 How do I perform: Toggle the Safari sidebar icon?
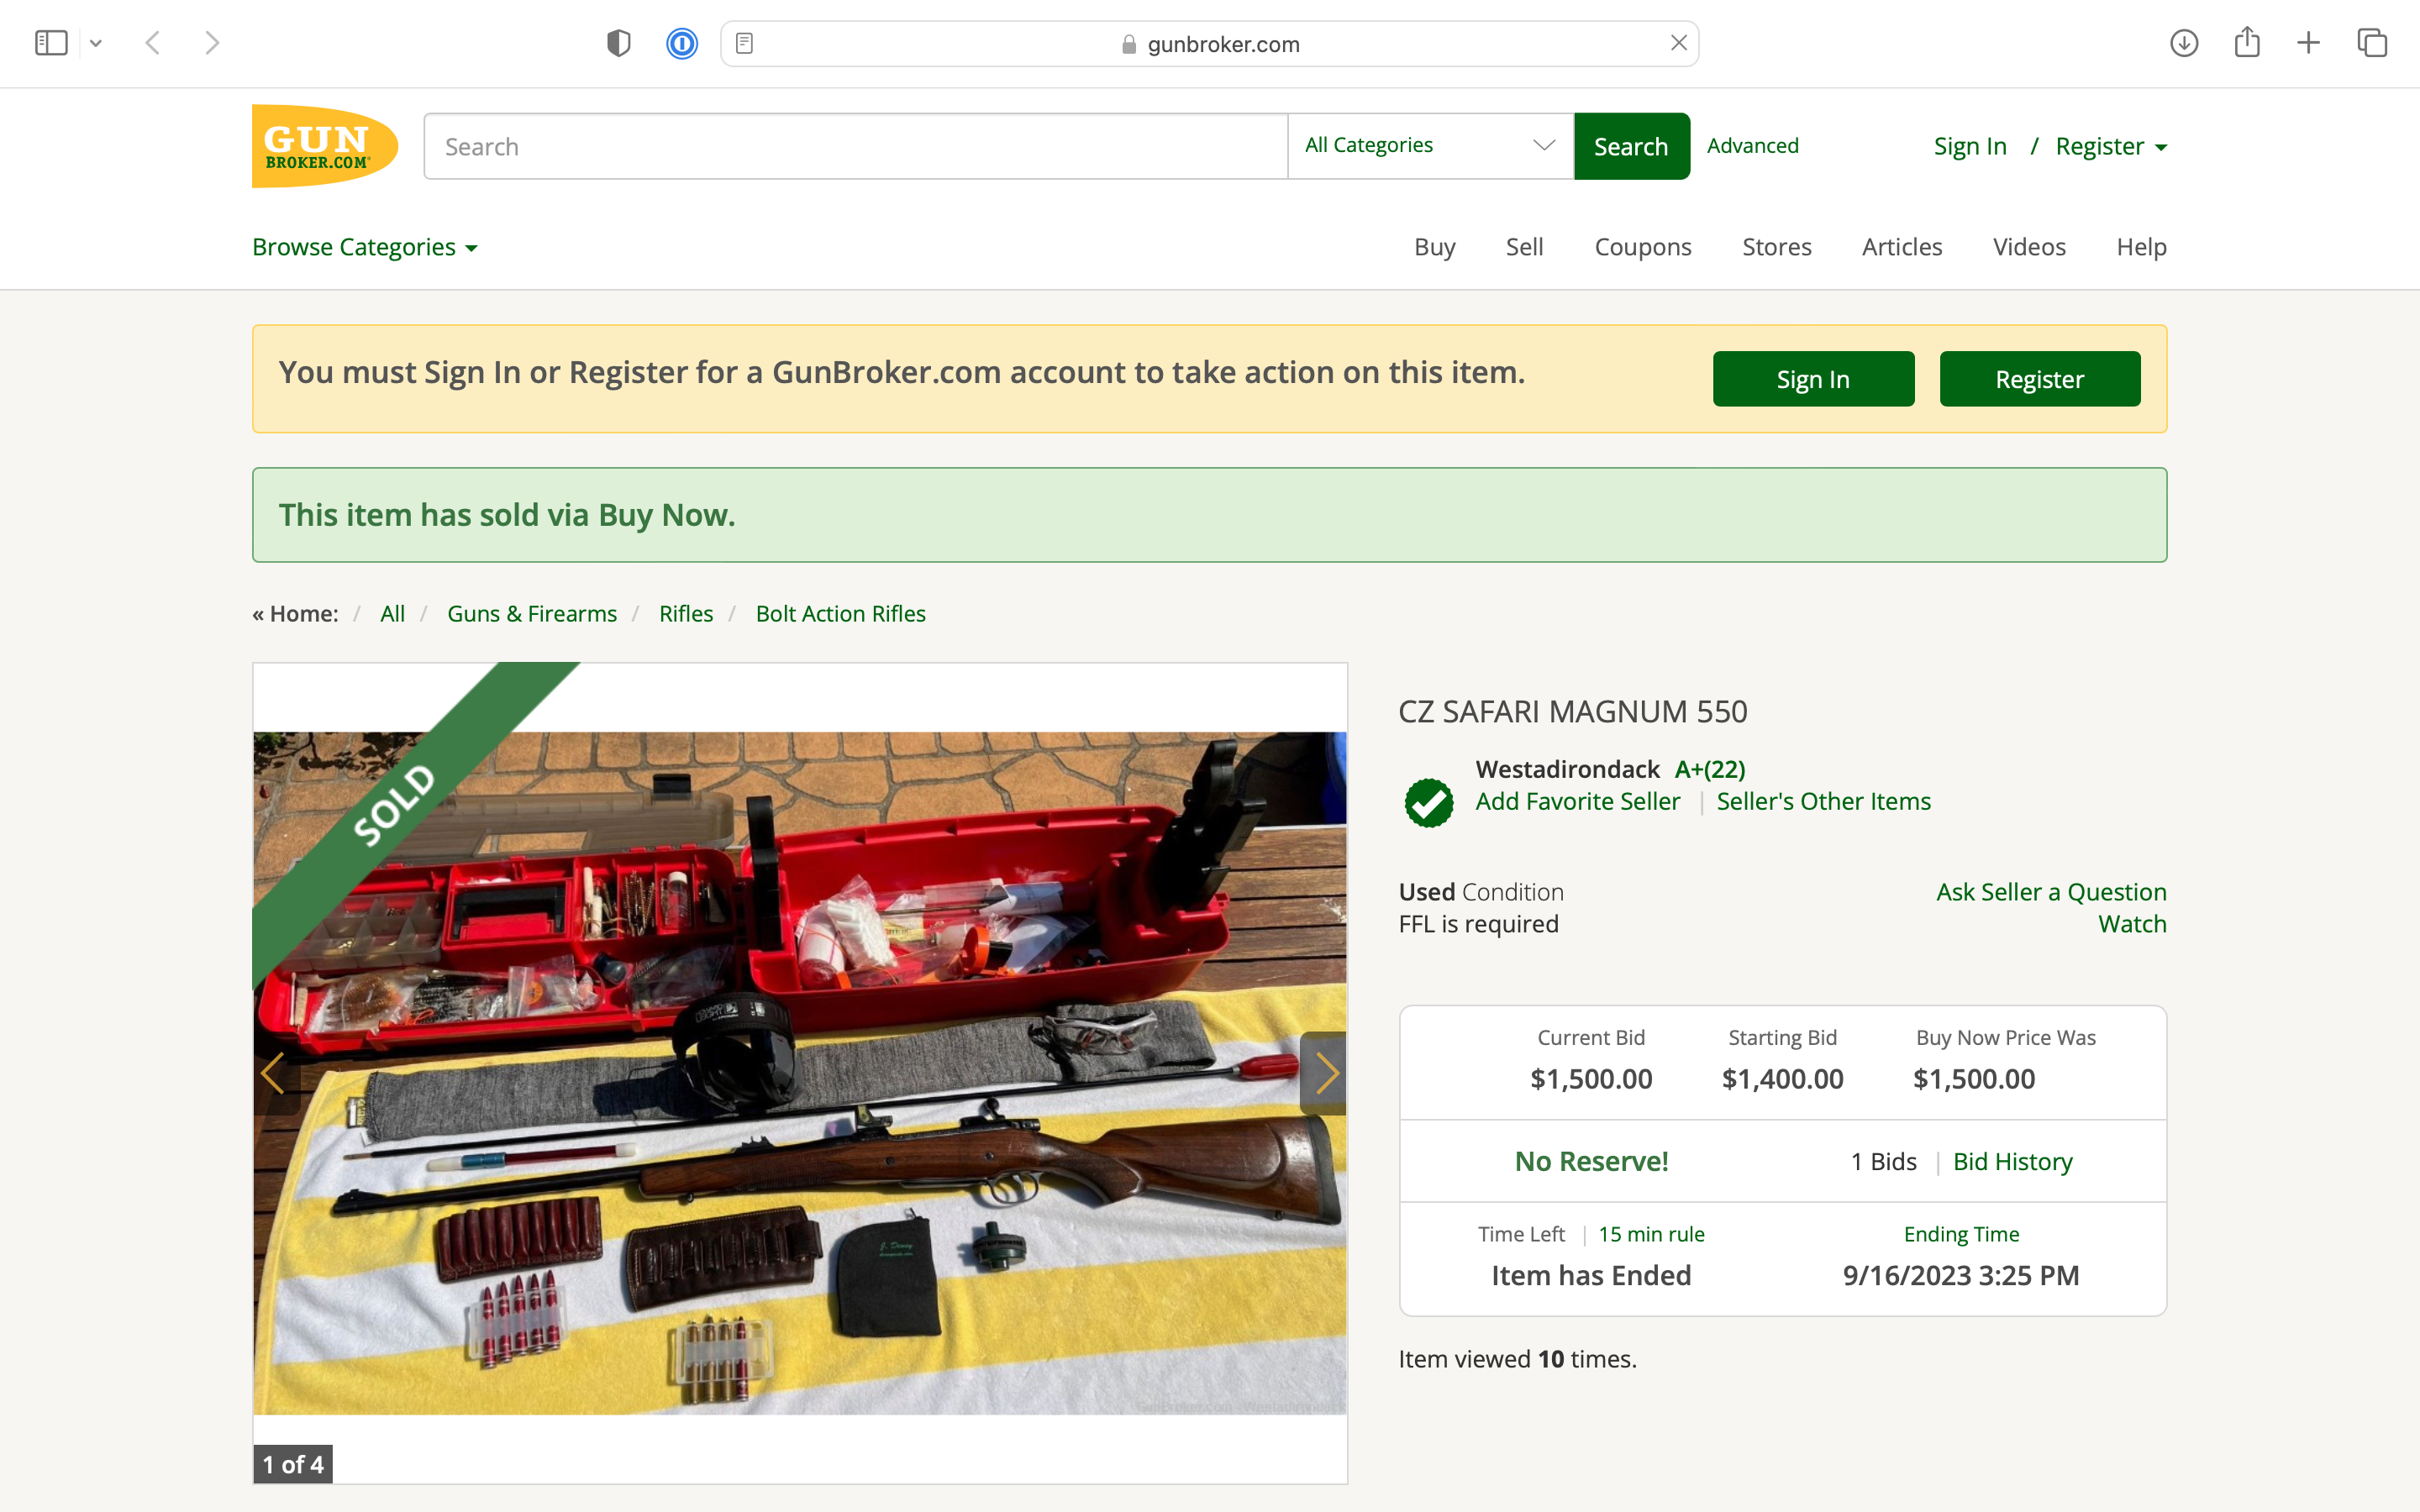click(51, 43)
